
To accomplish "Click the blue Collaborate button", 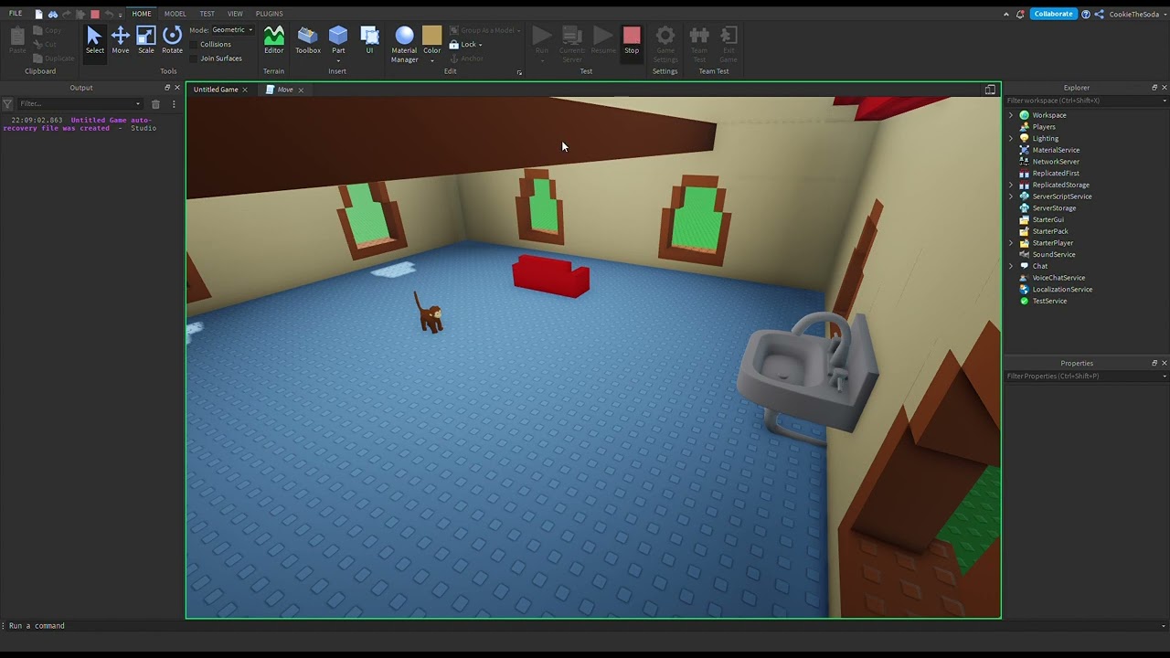I will [x=1053, y=14].
